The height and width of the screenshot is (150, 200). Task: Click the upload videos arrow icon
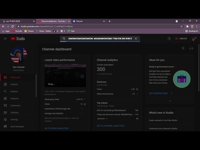(183, 48)
